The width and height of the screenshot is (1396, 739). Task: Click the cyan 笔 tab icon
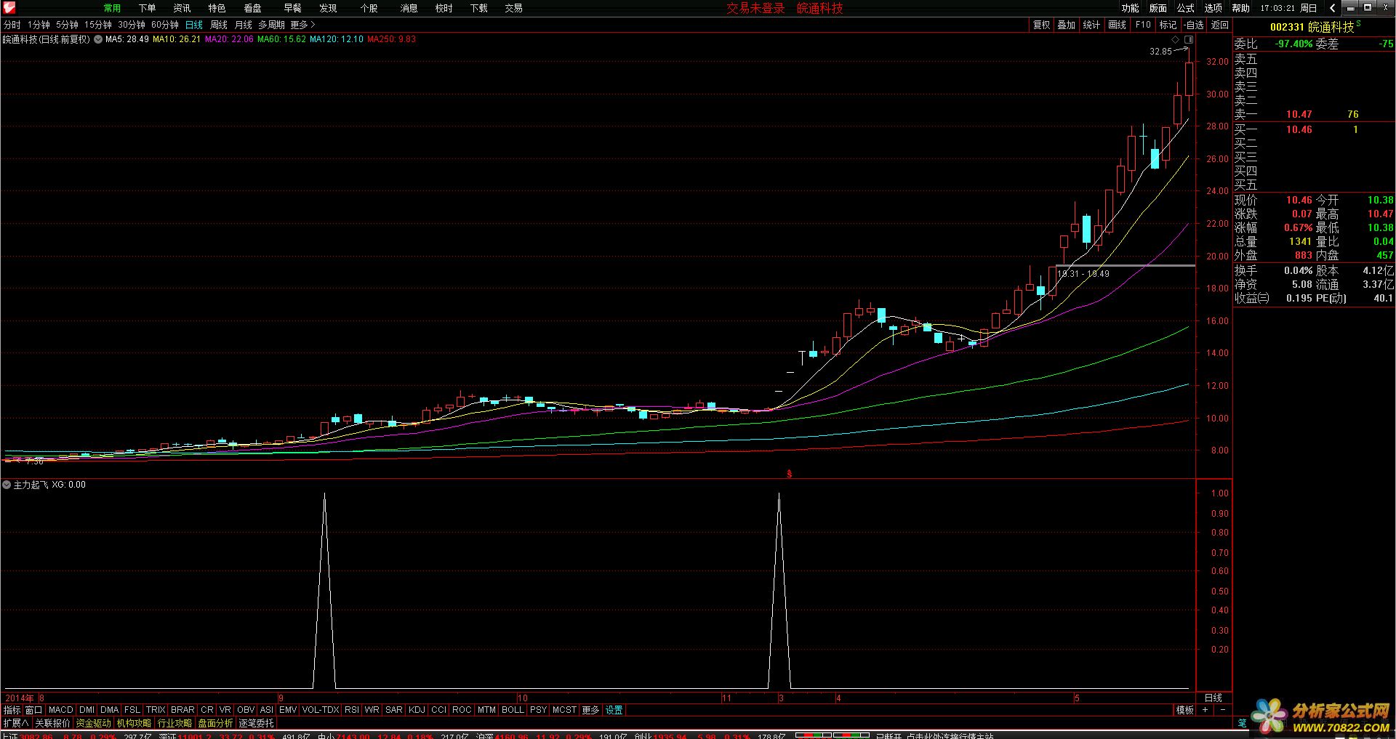(1242, 723)
